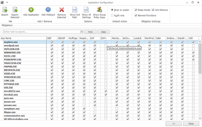
Task: Click the Find button
Action: click(x=90, y=32)
